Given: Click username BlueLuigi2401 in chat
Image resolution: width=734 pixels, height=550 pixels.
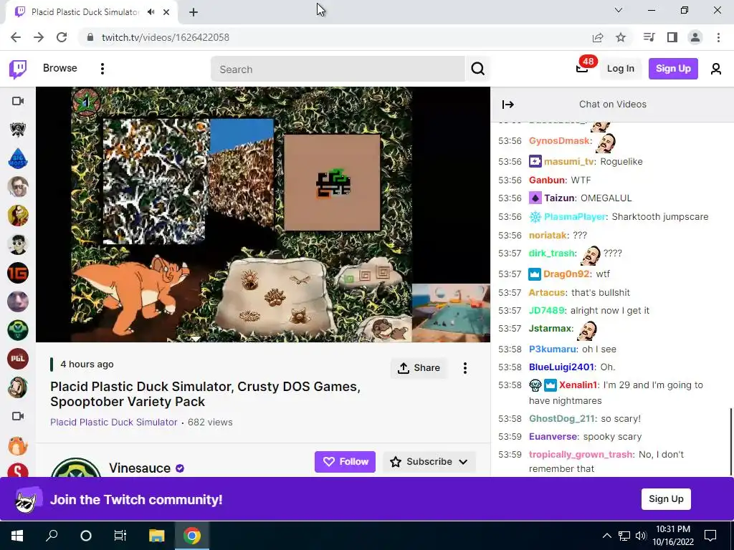Looking at the screenshot, I should [x=561, y=367].
